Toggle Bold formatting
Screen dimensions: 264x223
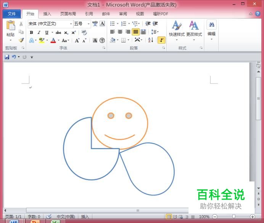(x=32, y=32)
